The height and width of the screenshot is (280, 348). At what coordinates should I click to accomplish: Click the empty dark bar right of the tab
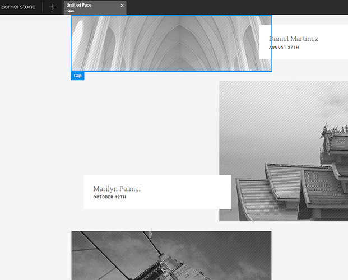pyautogui.click(x=235, y=7)
